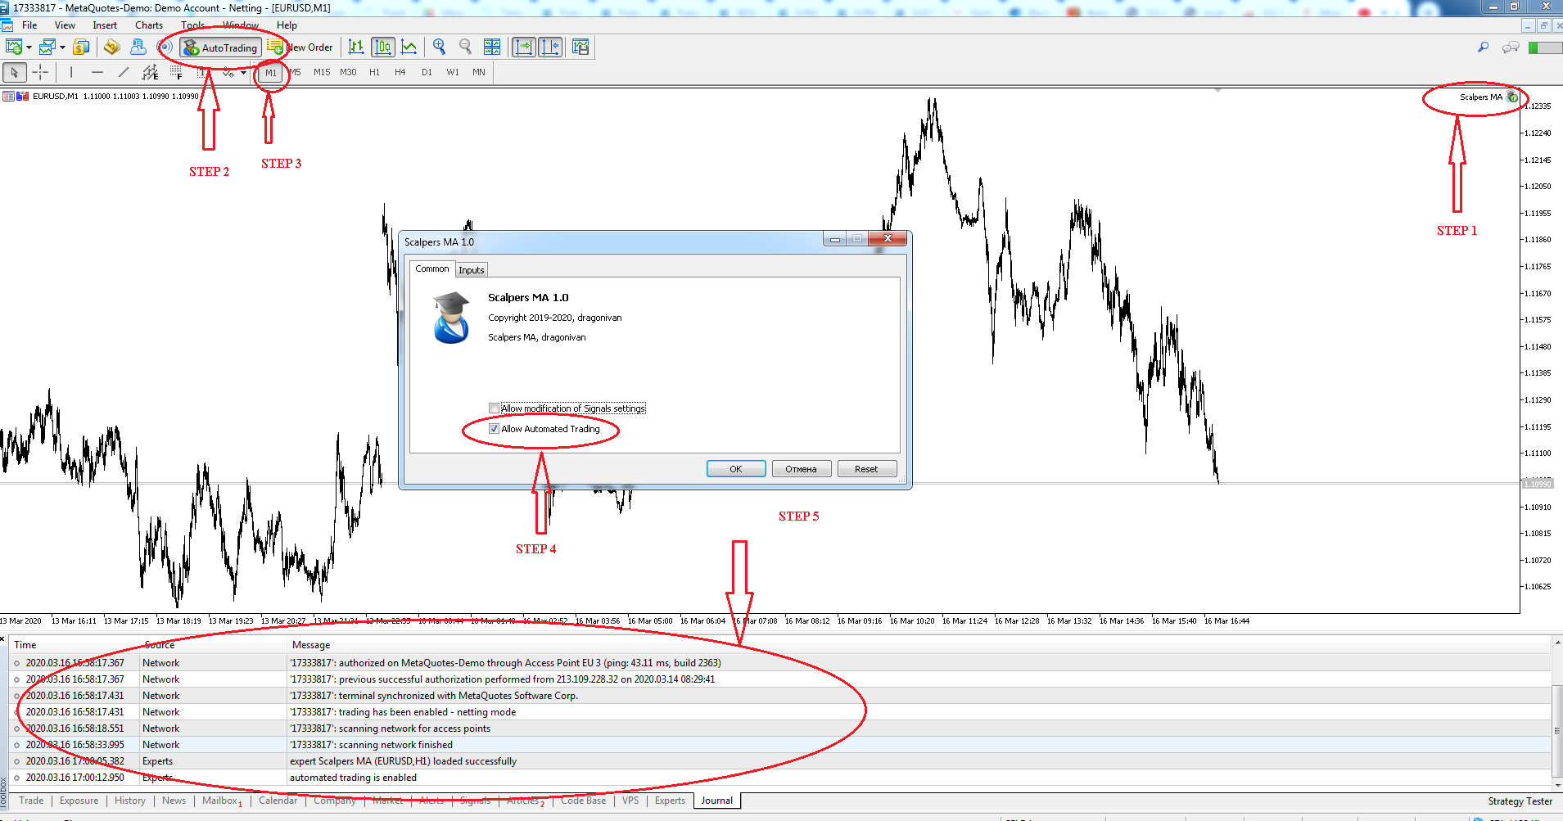Screen dimensions: 1563x821
Task: Select the MN timeframe
Action: point(479,73)
